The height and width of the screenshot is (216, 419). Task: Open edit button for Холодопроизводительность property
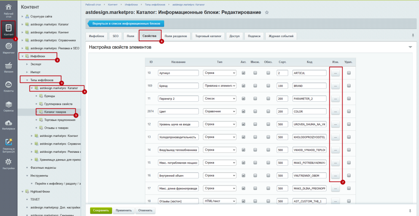pos(336,137)
